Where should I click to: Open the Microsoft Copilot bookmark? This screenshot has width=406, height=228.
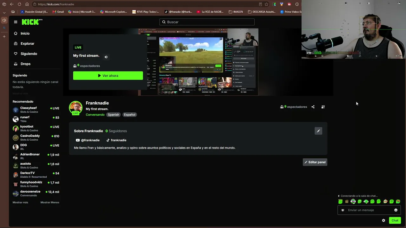coord(113,12)
